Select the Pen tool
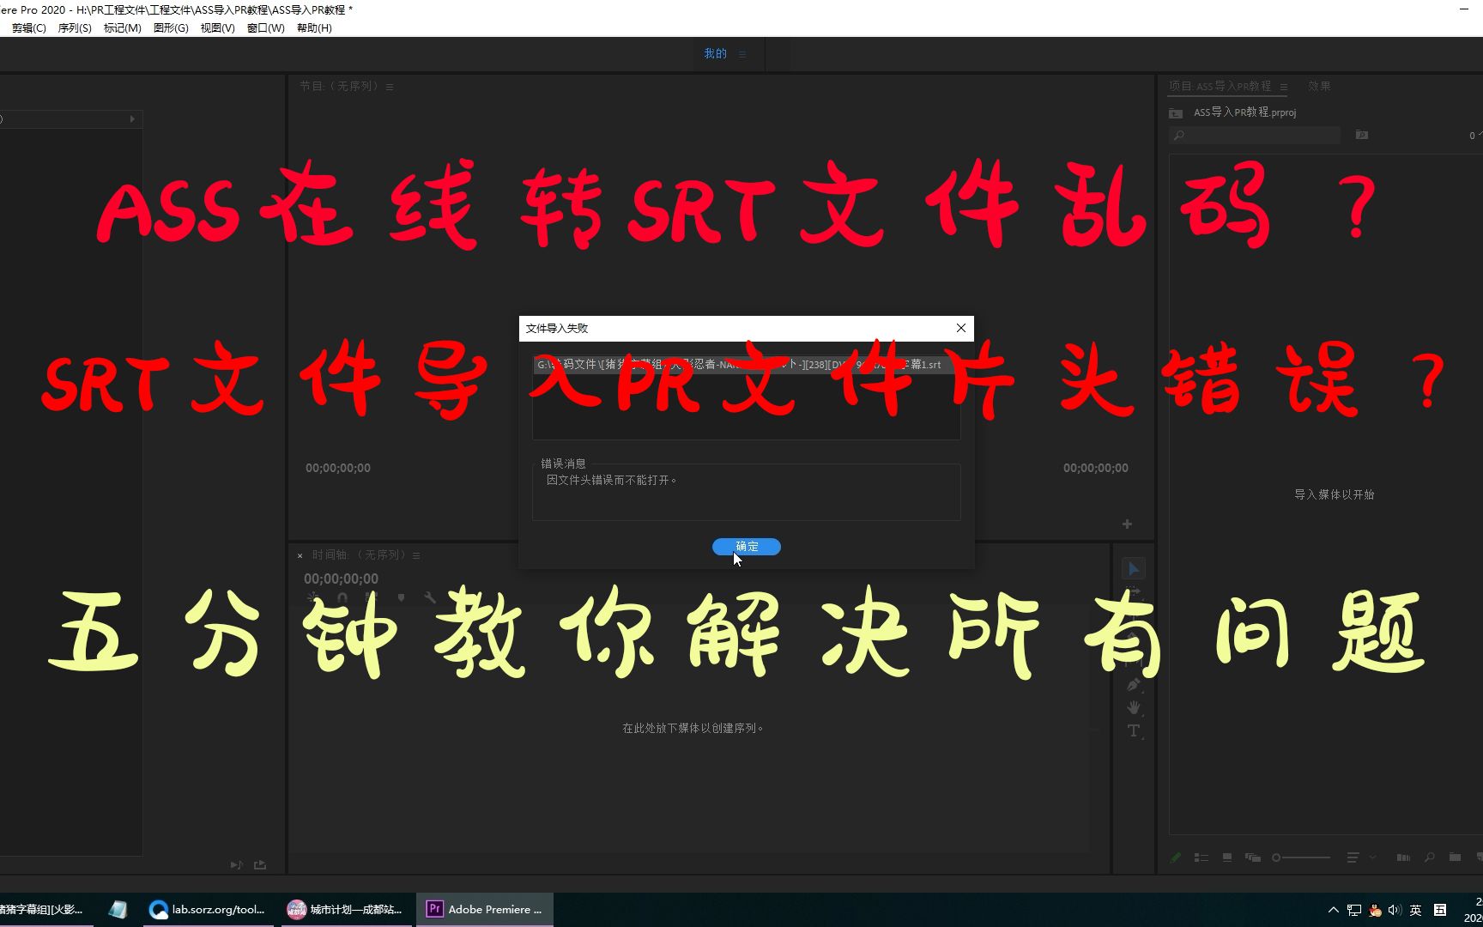This screenshot has width=1483, height=927. 1133,685
